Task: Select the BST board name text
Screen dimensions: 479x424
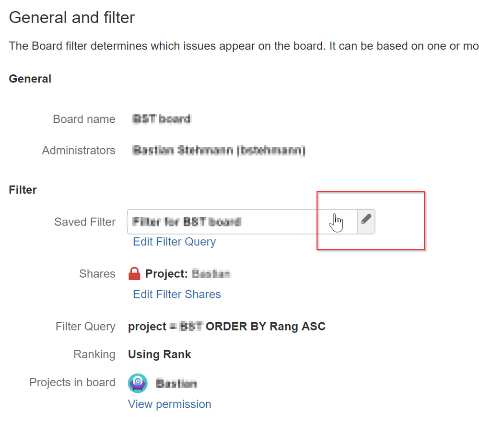Action: (x=162, y=119)
